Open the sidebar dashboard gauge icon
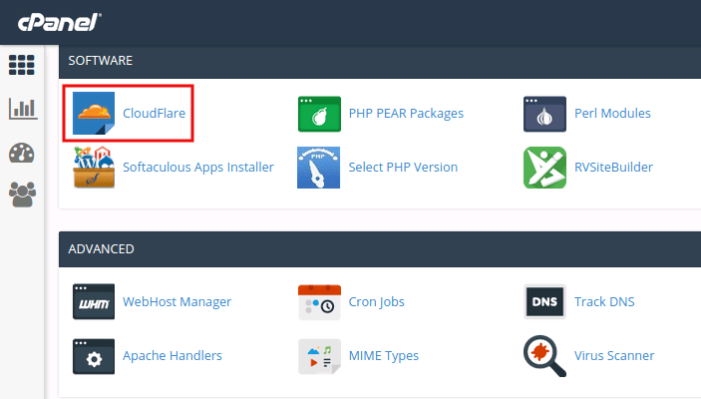This screenshot has height=399, width=701. (22, 154)
